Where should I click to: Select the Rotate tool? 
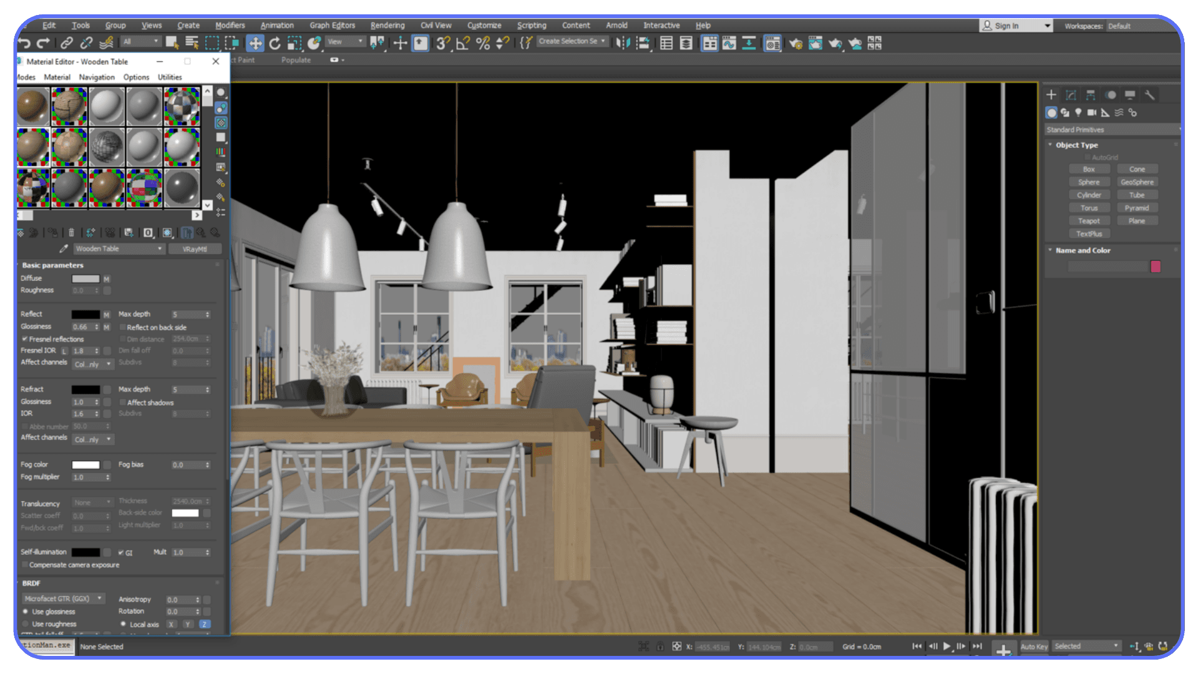click(275, 43)
